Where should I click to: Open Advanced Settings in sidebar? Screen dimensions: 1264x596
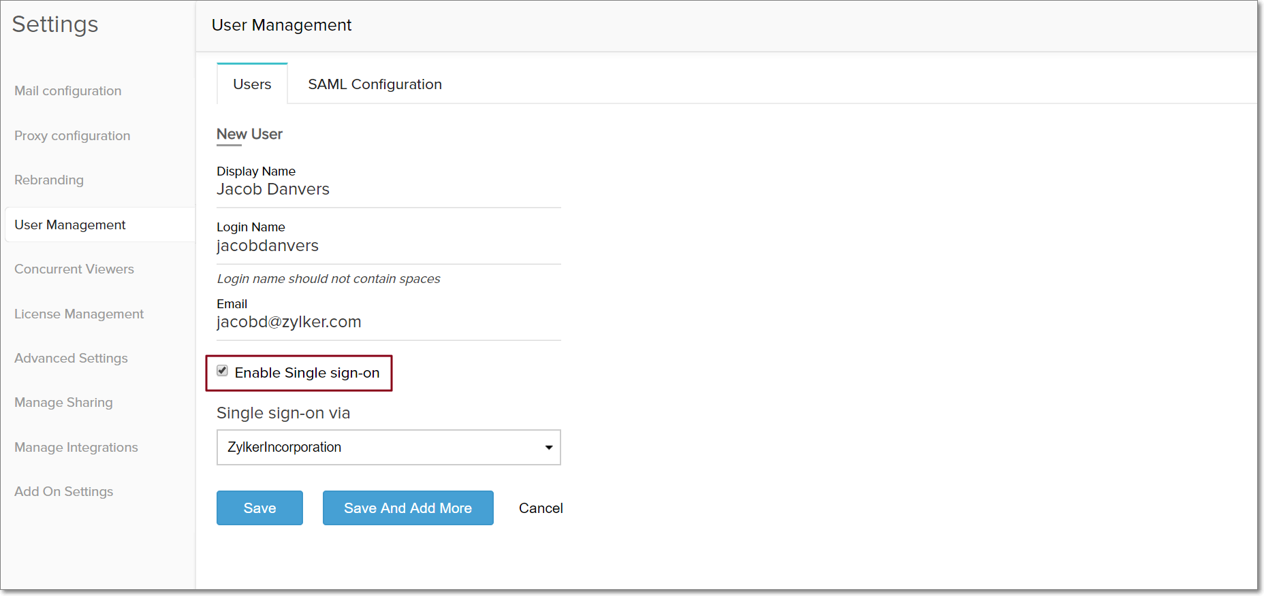[71, 359]
